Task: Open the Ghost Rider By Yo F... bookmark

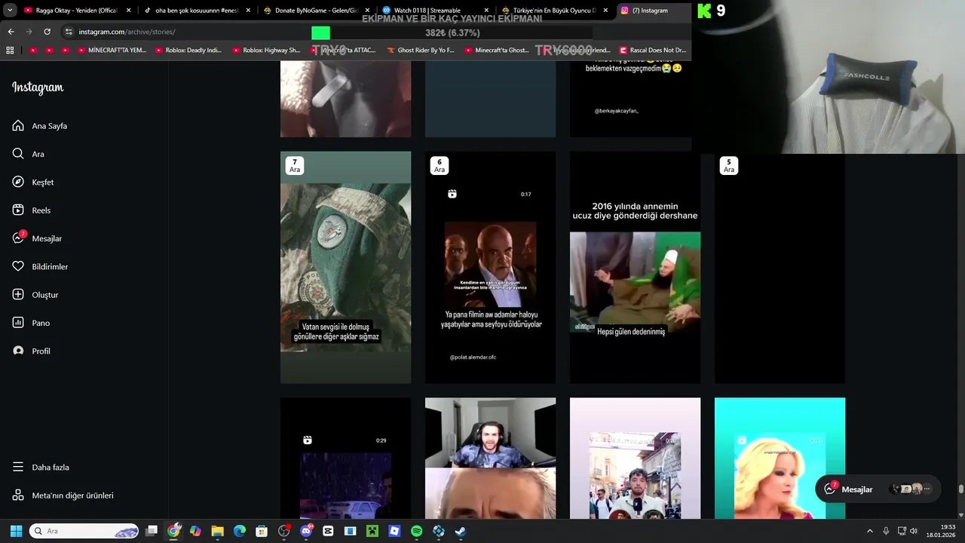Action: pos(421,51)
